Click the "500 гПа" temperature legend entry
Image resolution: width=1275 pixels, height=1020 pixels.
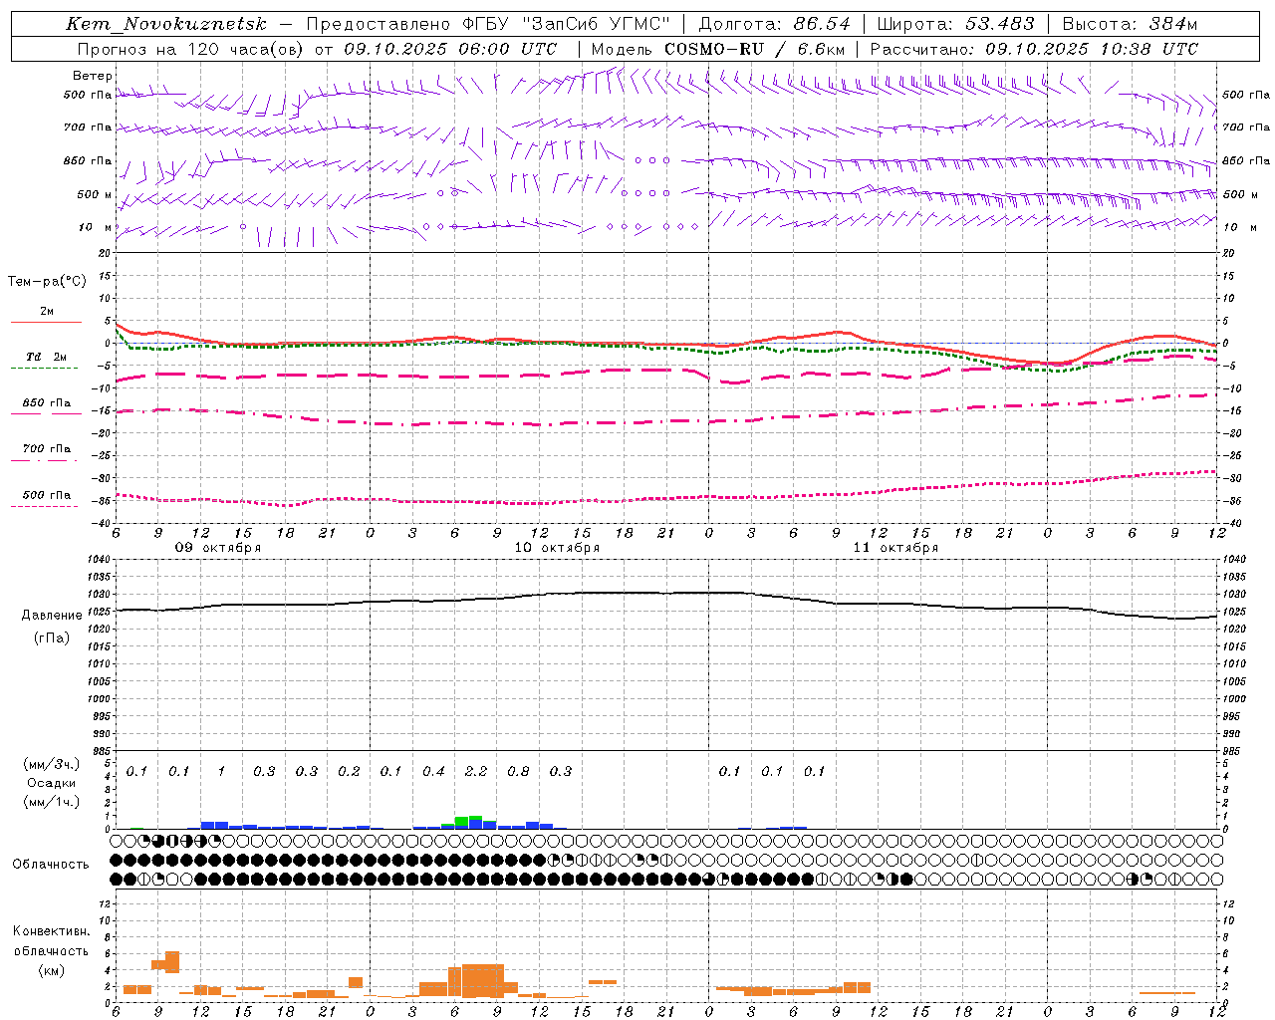(47, 495)
